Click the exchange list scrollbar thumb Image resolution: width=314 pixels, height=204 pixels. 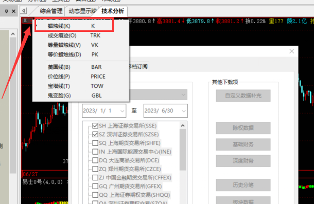[183, 150]
